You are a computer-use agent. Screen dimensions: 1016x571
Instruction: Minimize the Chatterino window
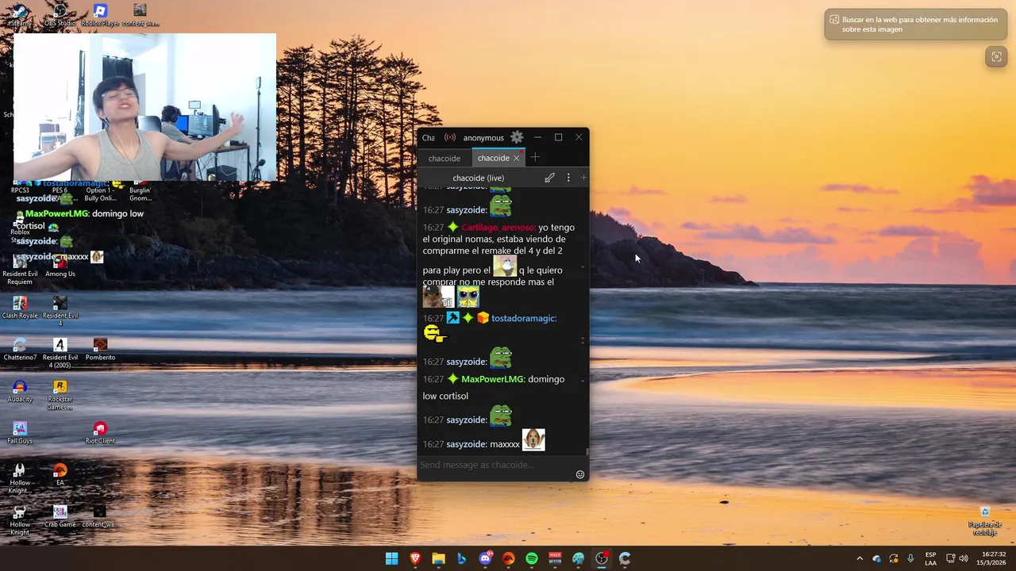click(x=537, y=137)
